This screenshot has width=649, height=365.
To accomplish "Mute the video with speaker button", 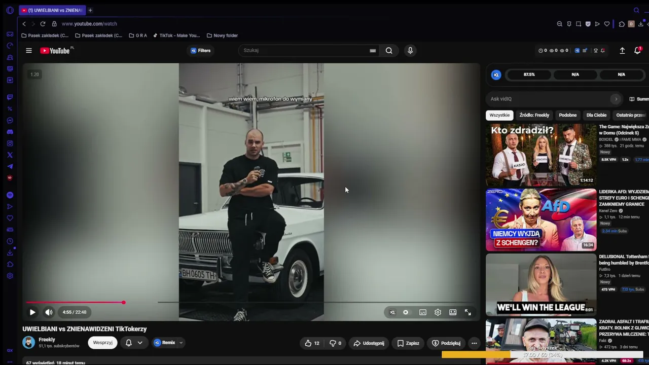I will click(x=49, y=312).
